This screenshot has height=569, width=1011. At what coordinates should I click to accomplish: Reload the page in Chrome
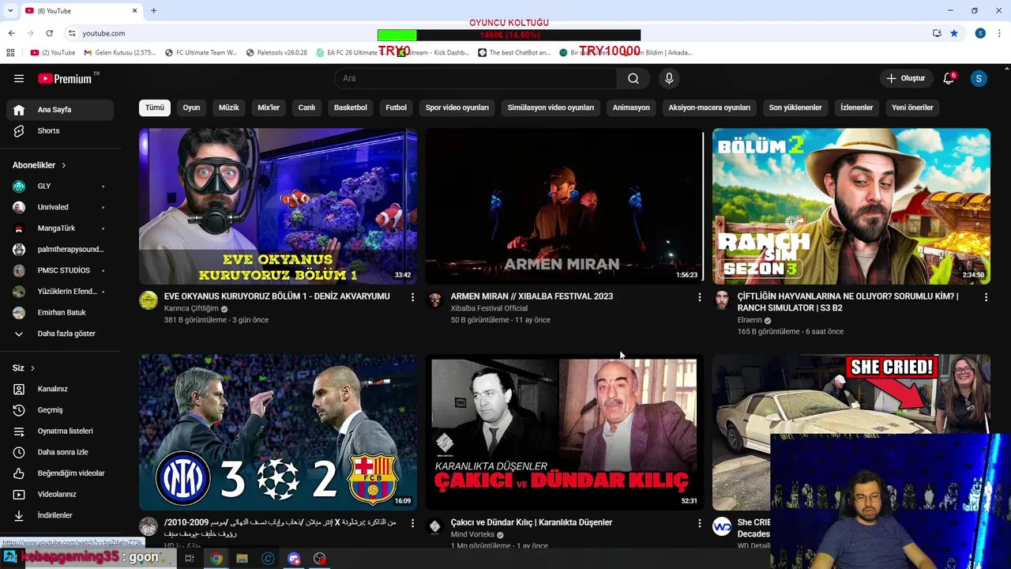click(x=49, y=33)
